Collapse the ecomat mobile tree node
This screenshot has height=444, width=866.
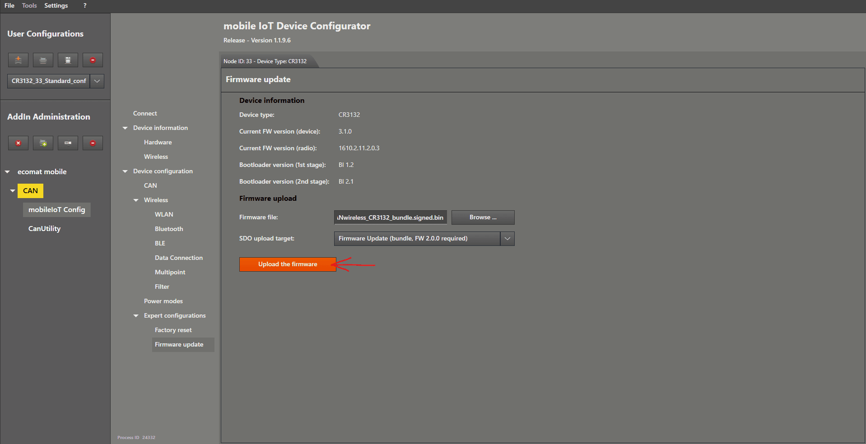[x=7, y=172]
